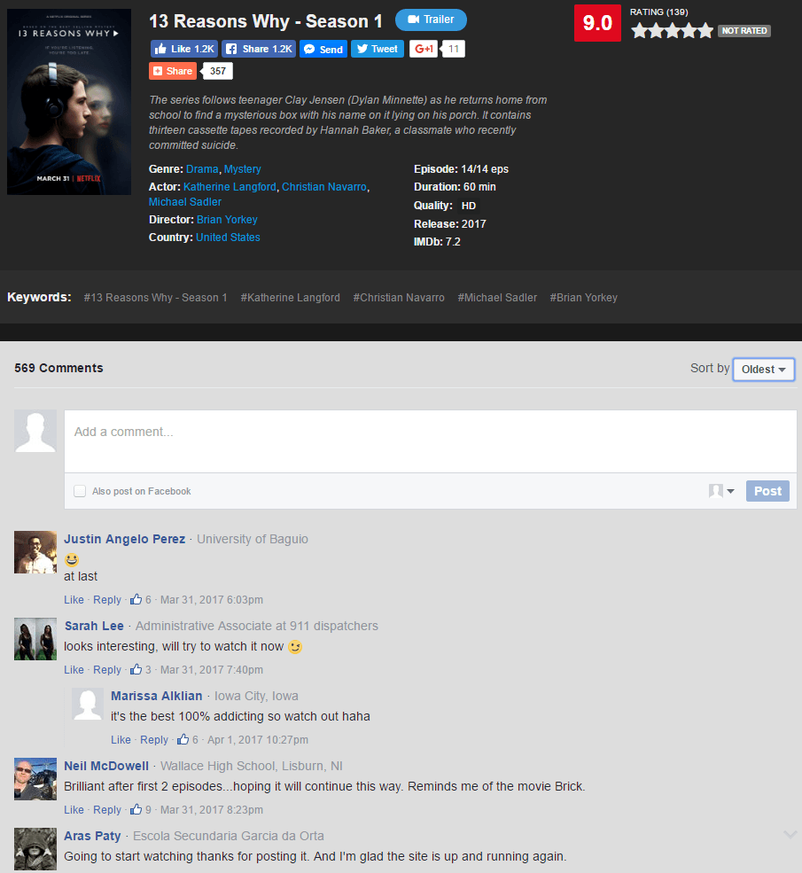Select the #Katherine Langford keyword
Image resolution: width=802 pixels, height=873 pixels.
(x=290, y=297)
